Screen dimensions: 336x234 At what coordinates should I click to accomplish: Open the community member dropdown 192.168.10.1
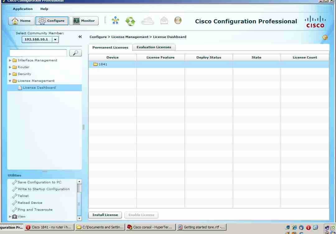[40, 40]
